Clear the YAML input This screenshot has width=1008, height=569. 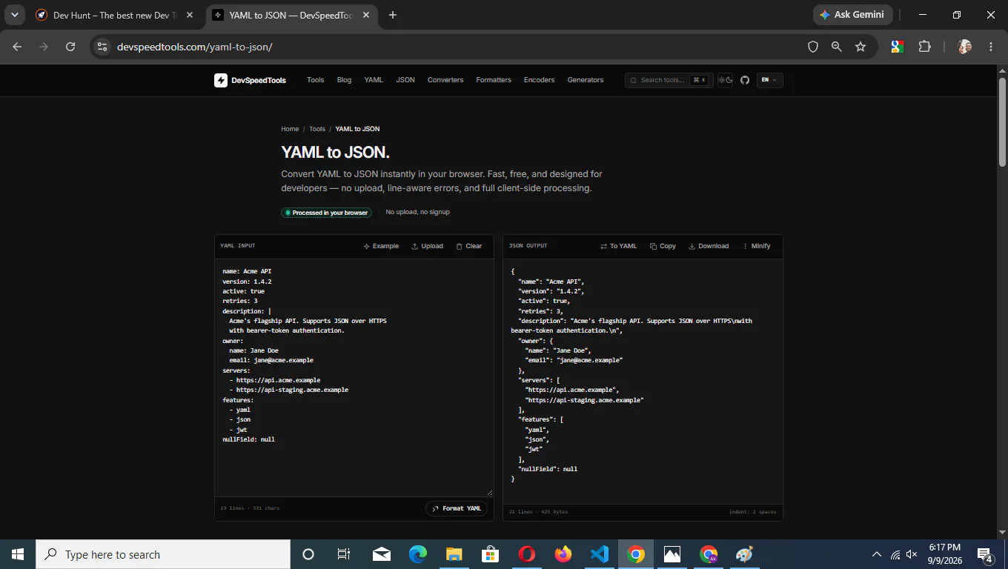pos(469,246)
